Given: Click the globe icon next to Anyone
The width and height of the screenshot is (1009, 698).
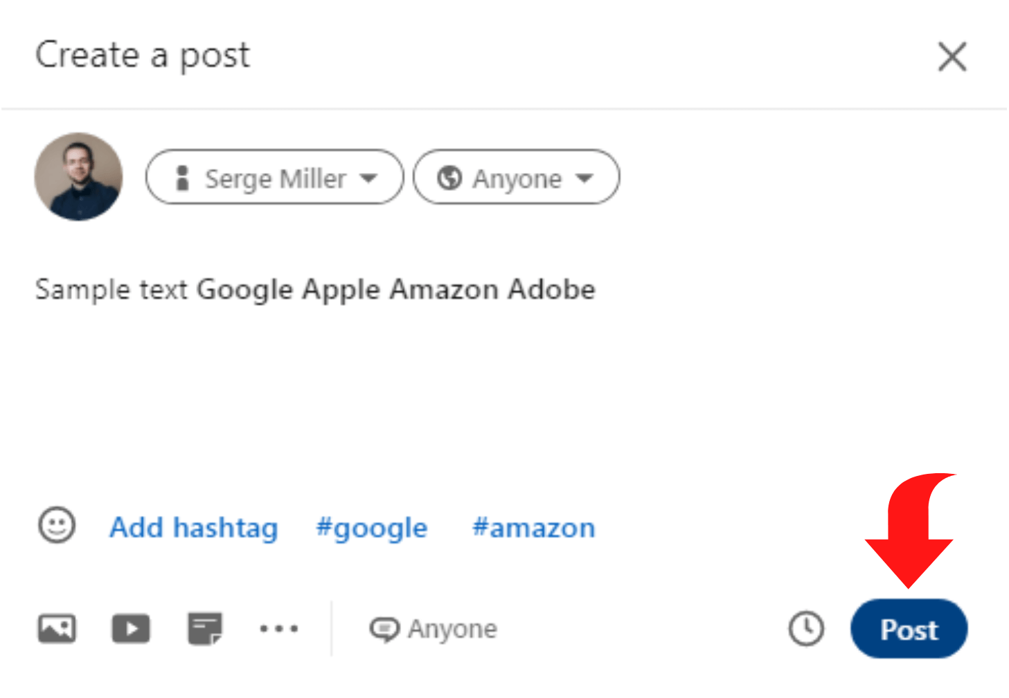Looking at the screenshot, I should pyautogui.click(x=451, y=177).
